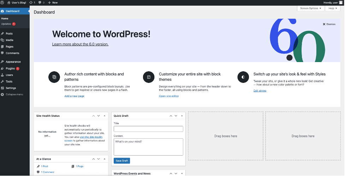Click the page icon beside 1 Page
This screenshot has width=345, height=176.
click(73, 166)
